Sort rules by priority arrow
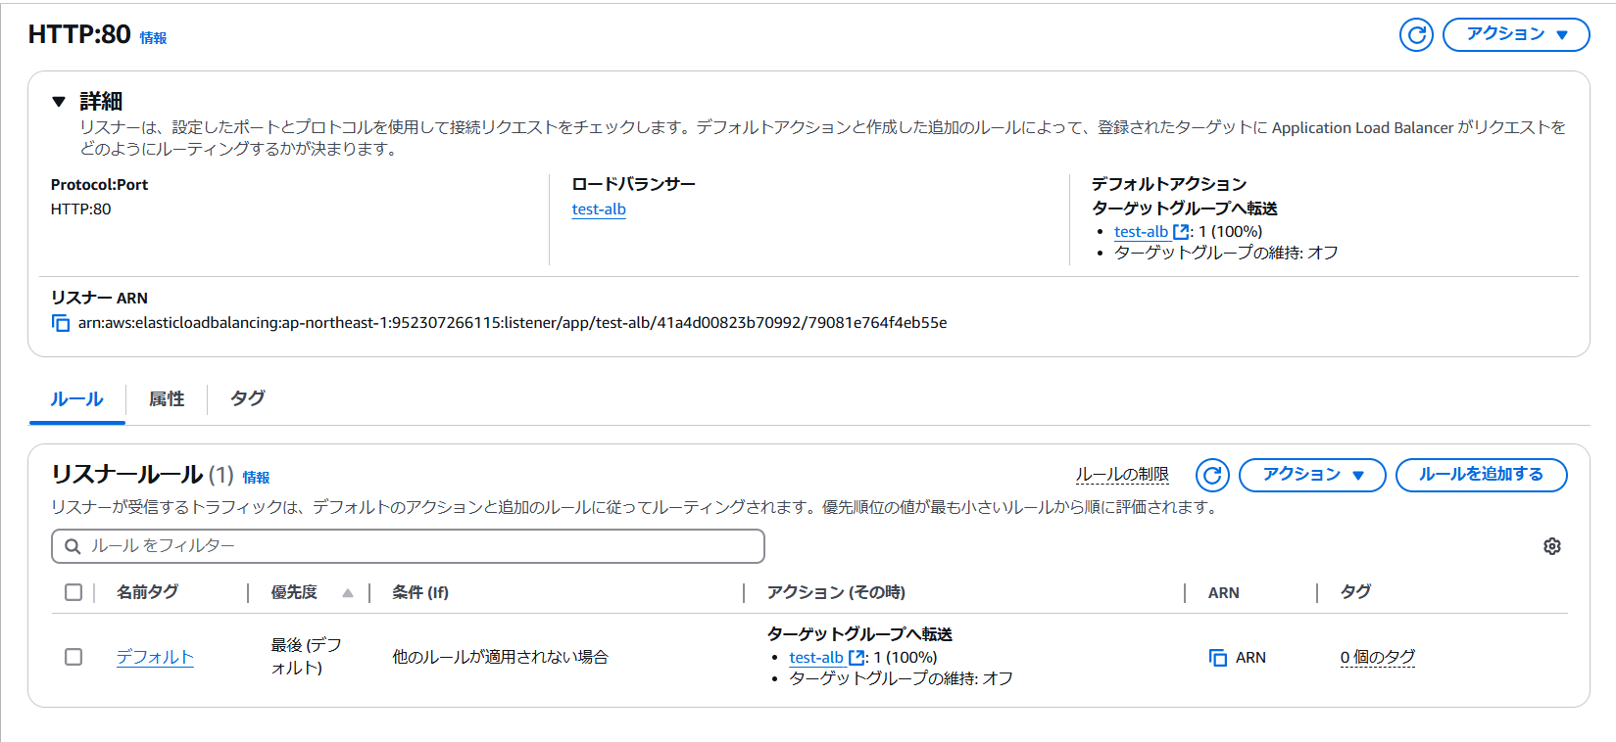Image resolution: width=1616 pixels, height=742 pixels. click(348, 593)
